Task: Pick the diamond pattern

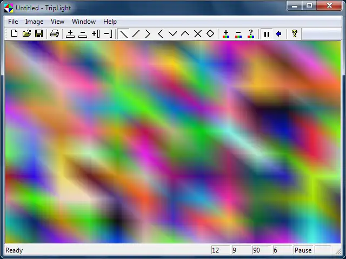Action: 210,33
